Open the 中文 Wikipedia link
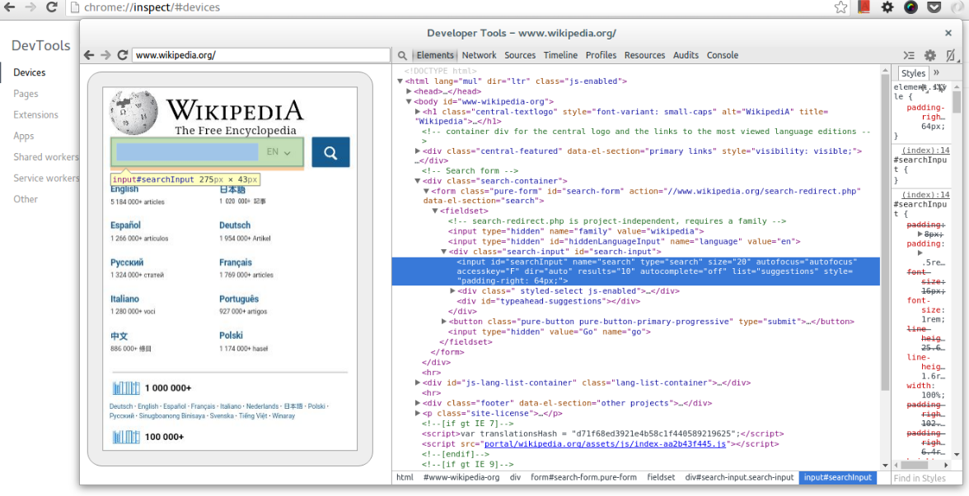The image size is (969, 496). coord(119,336)
